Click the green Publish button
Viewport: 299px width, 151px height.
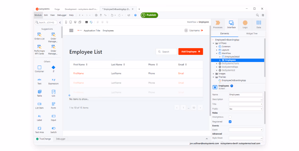(x=149, y=15)
